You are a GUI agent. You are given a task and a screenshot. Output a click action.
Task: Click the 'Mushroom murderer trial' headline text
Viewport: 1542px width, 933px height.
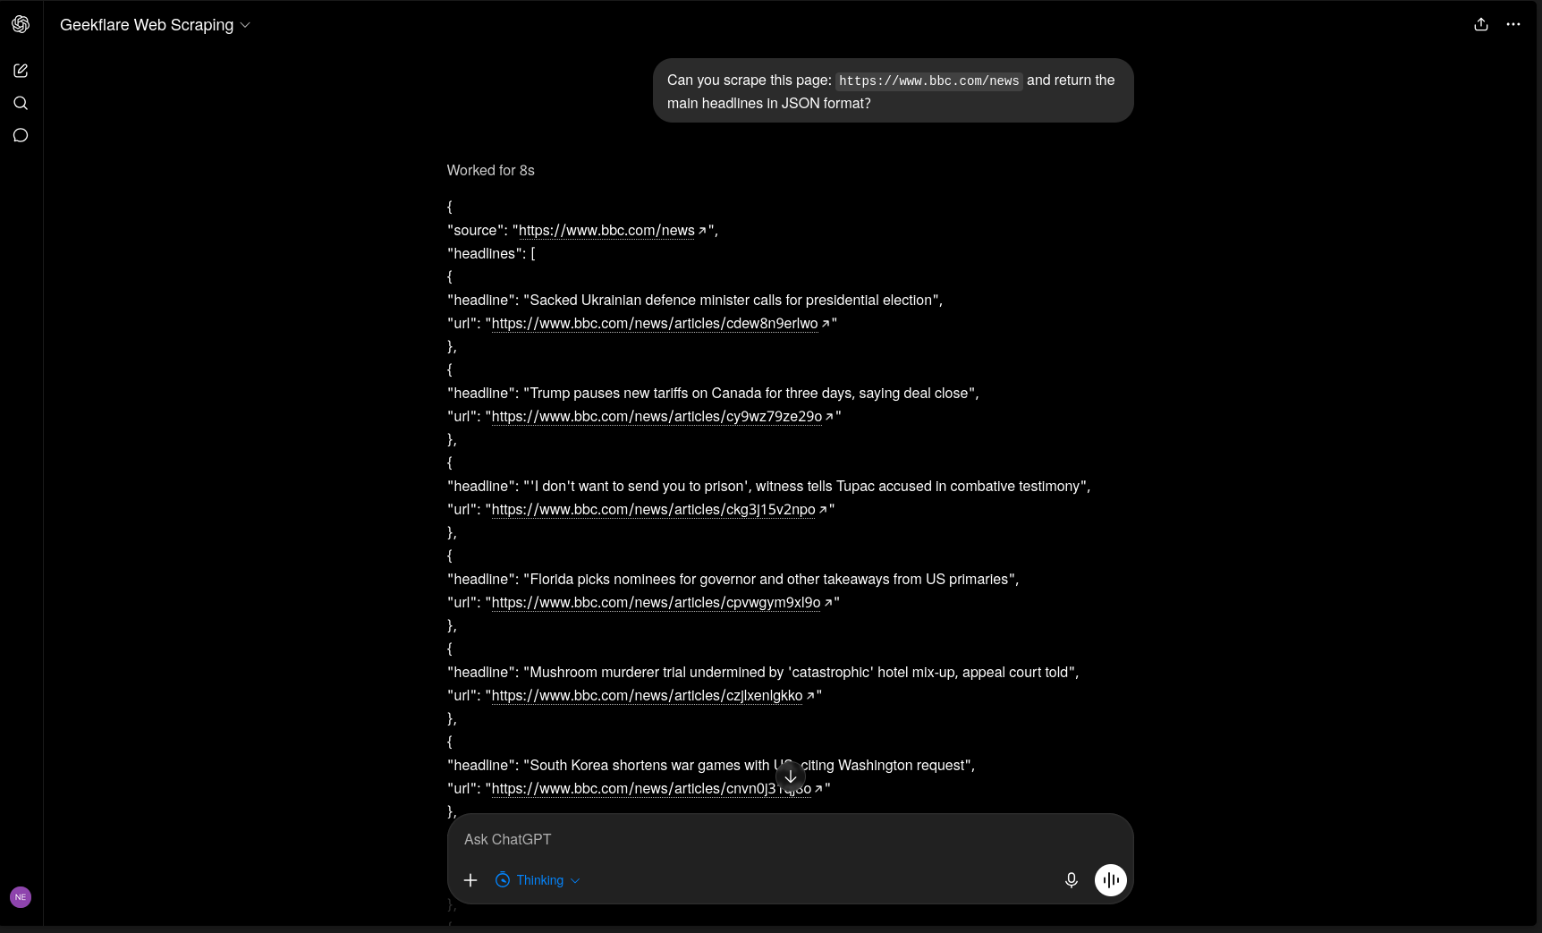[800, 672]
